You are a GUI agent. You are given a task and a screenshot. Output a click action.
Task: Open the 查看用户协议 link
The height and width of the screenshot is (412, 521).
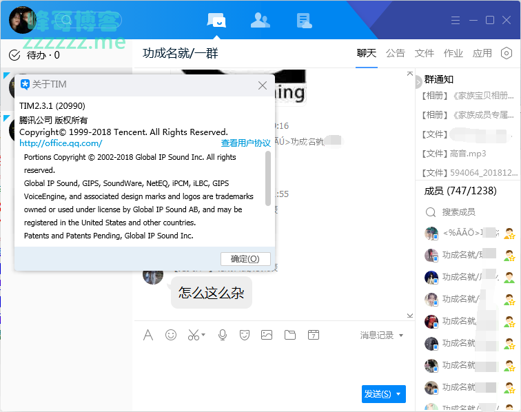[x=245, y=143]
